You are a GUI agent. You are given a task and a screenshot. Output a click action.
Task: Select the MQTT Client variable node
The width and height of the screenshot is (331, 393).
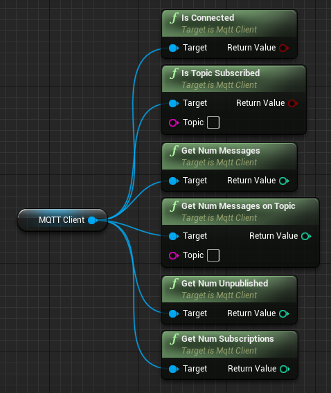tap(62, 220)
